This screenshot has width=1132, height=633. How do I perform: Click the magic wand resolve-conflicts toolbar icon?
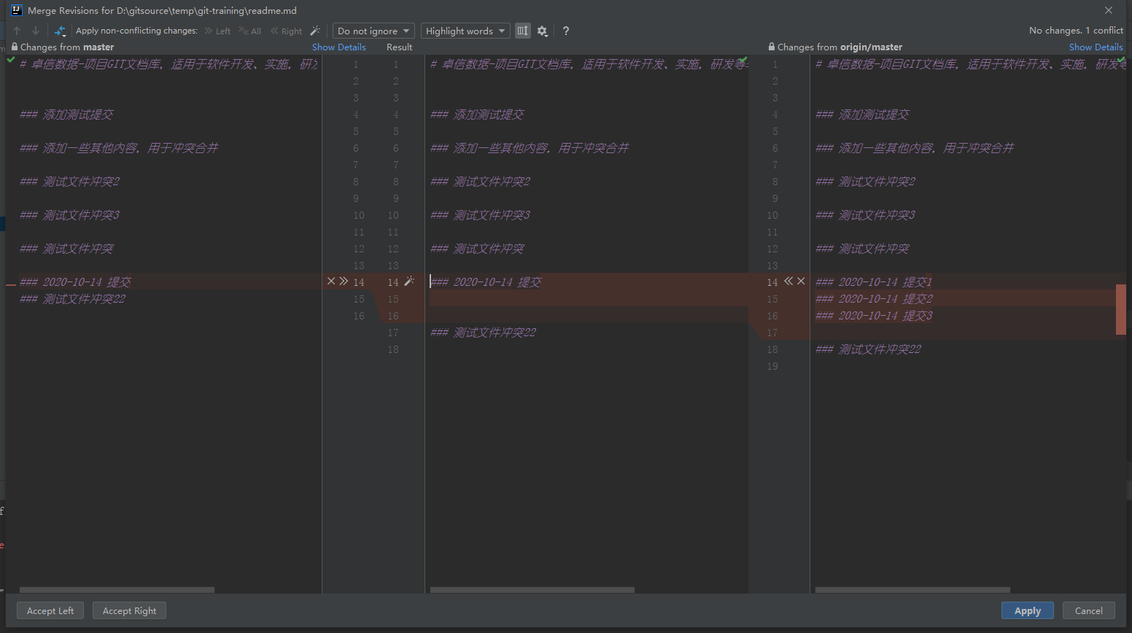(x=315, y=31)
